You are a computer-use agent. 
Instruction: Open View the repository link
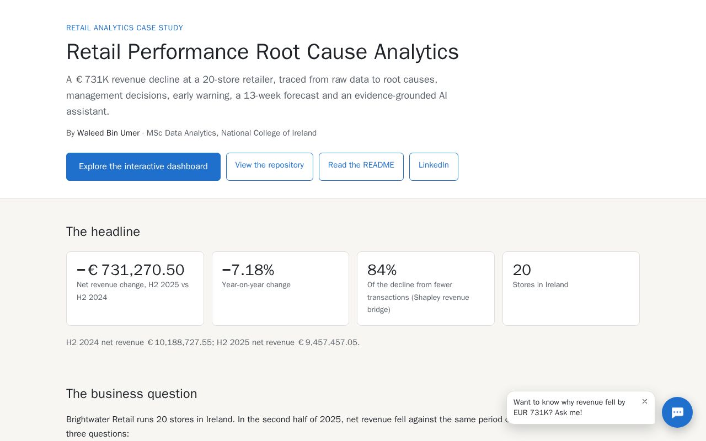[x=270, y=166]
